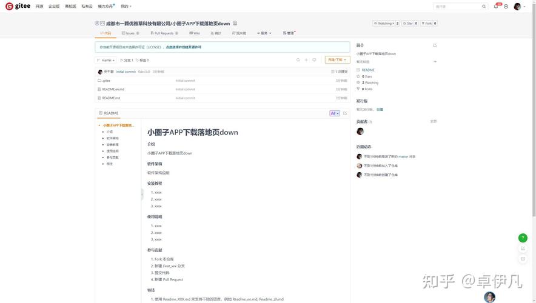The width and height of the screenshot is (536, 303).
Task: Open the 模力方舟 navigation item
Action: click(106, 6)
